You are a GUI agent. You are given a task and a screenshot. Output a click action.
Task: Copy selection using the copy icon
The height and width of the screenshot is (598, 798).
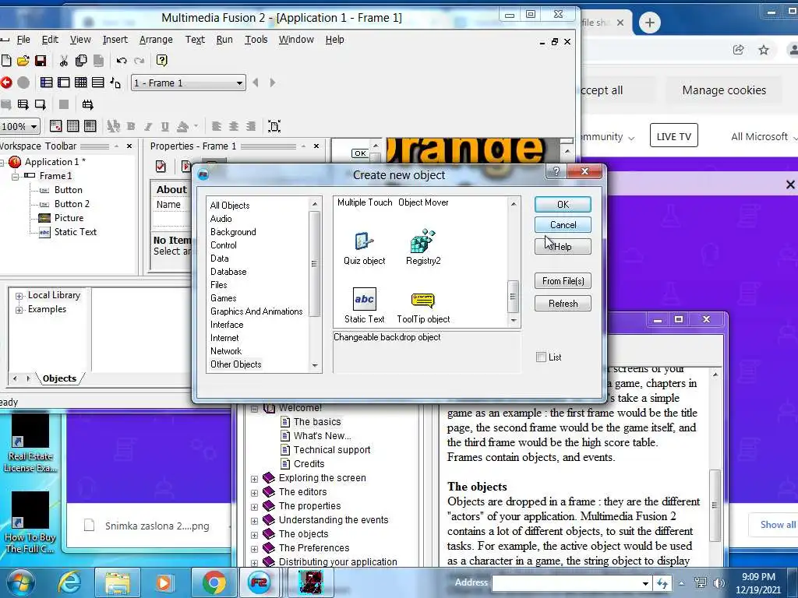(81, 61)
